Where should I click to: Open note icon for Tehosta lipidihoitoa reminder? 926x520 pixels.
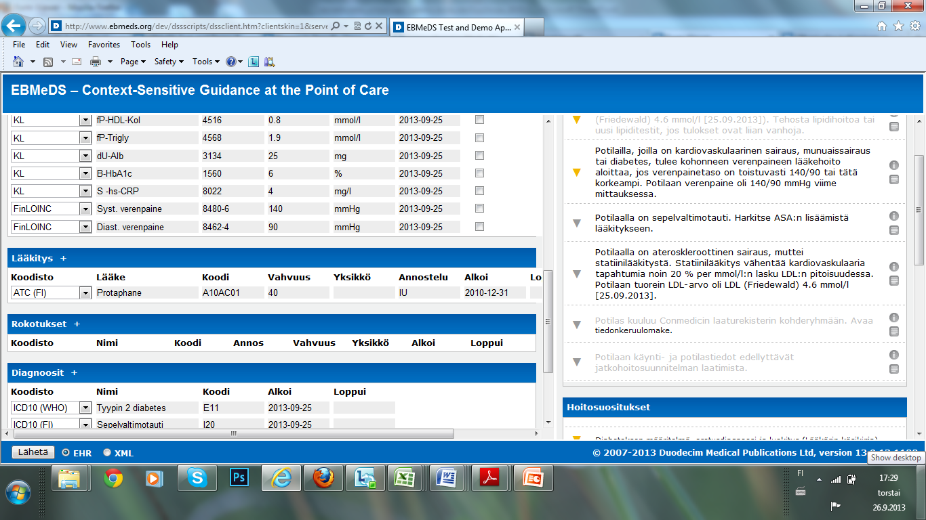(x=894, y=127)
